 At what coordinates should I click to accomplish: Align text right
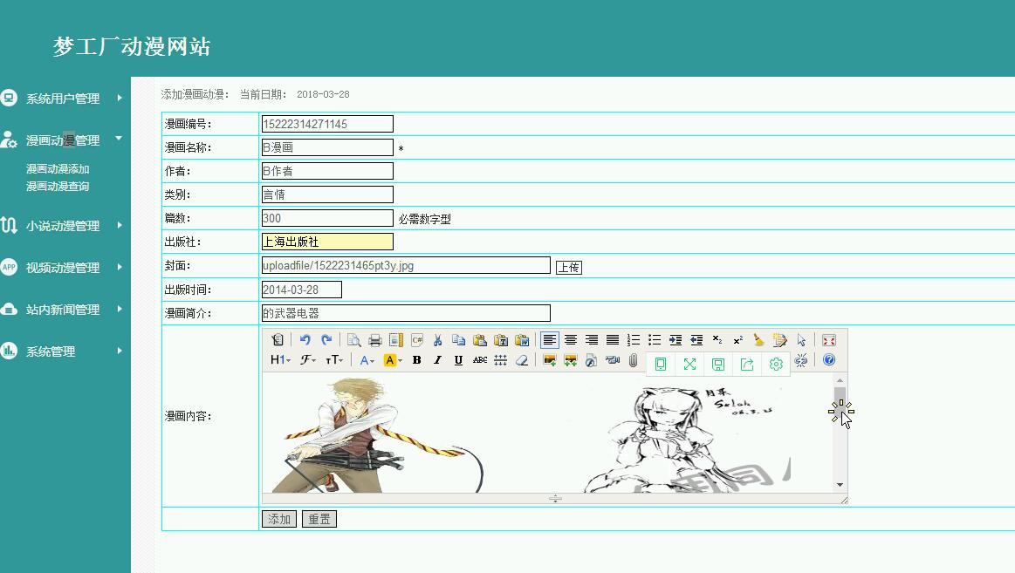592,339
